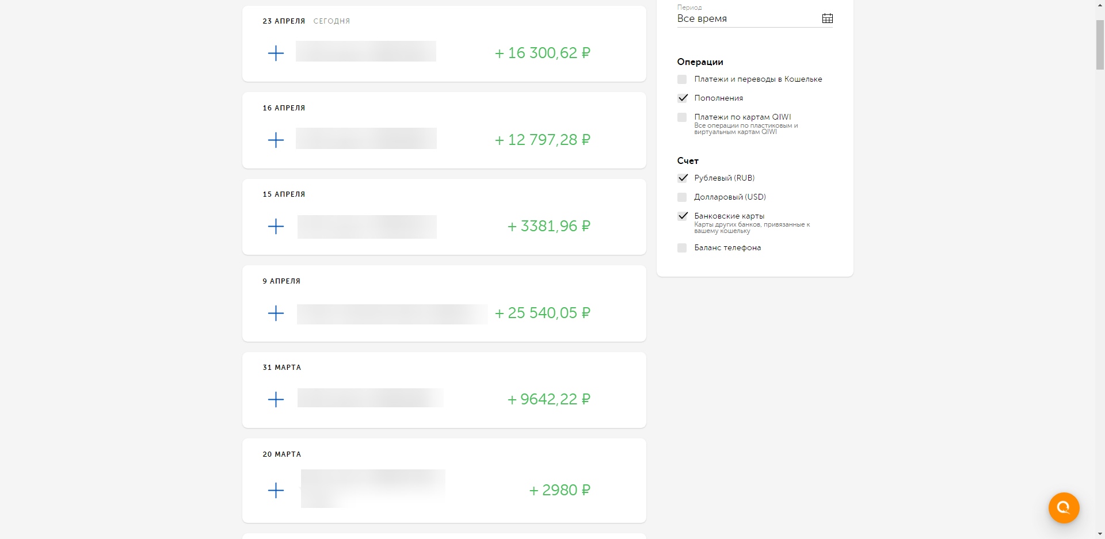
Task: Click the page vertical scrollbar thumb
Action: point(1100,45)
